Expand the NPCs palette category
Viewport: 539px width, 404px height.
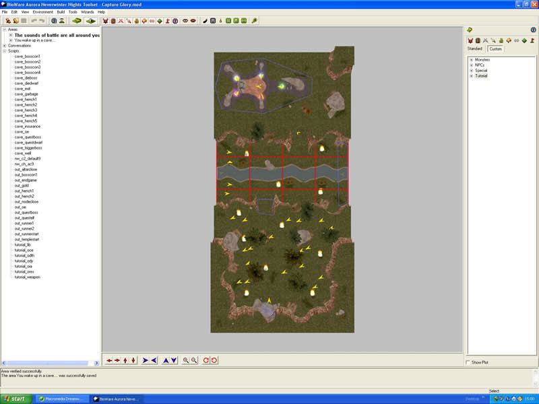[472, 65]
